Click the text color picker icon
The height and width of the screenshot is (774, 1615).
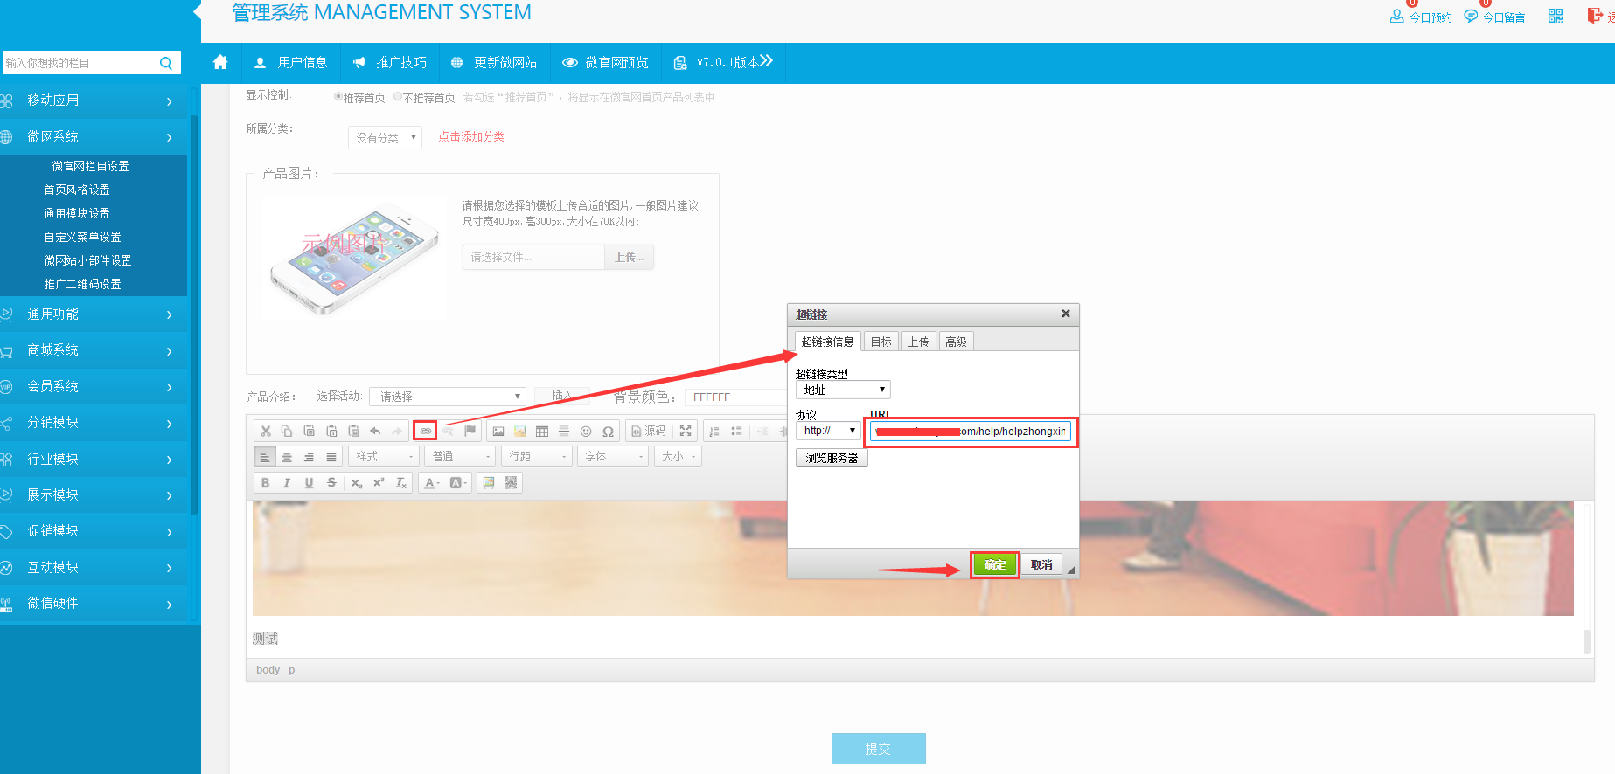[x=431, y=482]
